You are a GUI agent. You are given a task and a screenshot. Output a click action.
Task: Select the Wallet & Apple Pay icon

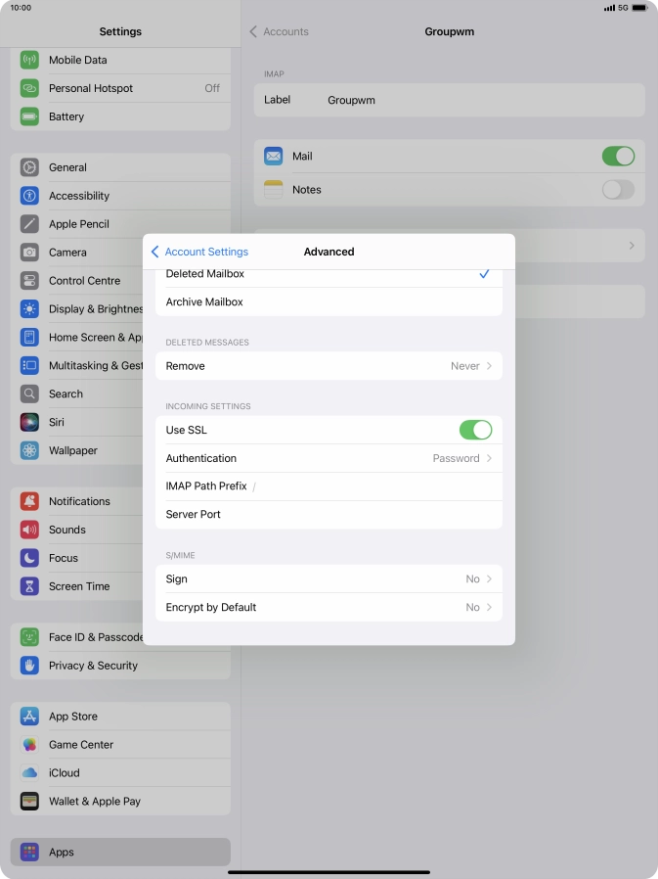tap(29, 802)
